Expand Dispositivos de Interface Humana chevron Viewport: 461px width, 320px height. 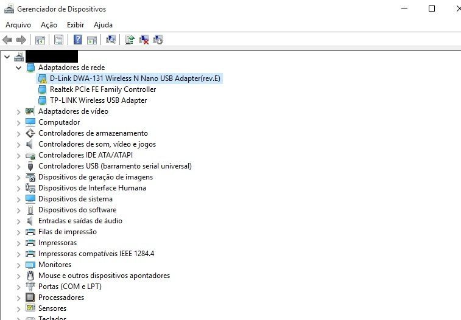(x=18, y=189)
